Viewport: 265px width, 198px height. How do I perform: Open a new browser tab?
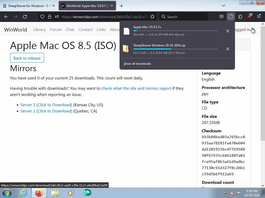pyautogui.click(x=121, y=6)
